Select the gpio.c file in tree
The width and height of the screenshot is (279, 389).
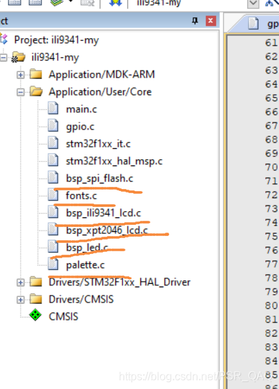point(80,127)
